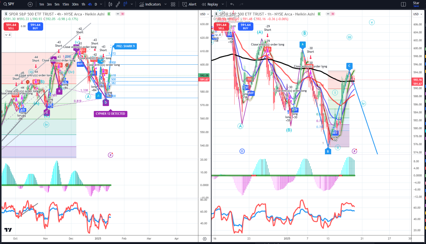Screen dimensions: 426x244
Task: Add a symbol to compare with the plus icon
Action: [30, 4]
